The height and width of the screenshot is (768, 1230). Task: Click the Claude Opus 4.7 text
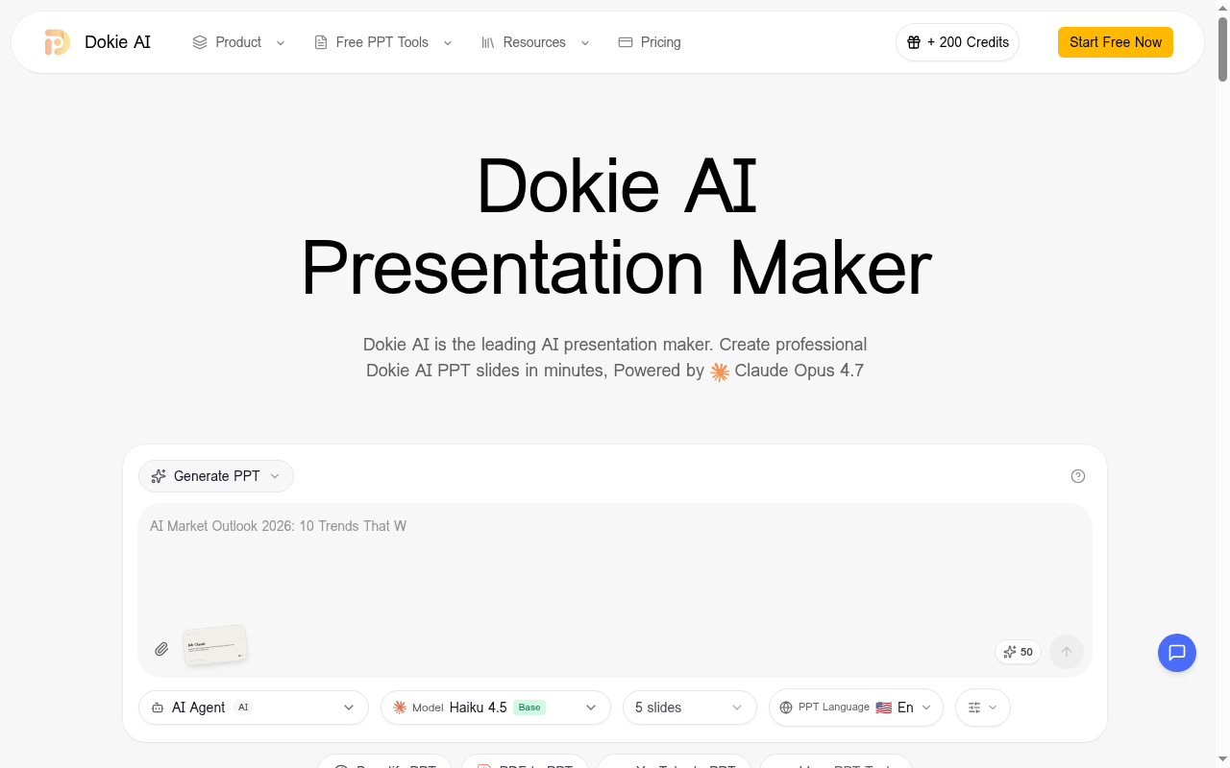(799, 371)
